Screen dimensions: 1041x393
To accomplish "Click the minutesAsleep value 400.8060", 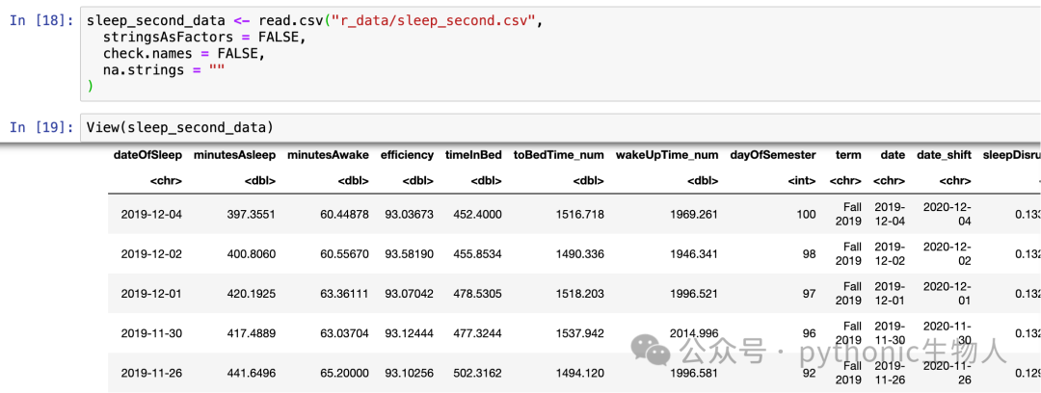I will click(252, 253).
